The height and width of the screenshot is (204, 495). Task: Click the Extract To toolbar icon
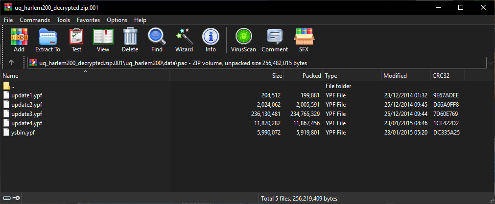tap(47, 40)
